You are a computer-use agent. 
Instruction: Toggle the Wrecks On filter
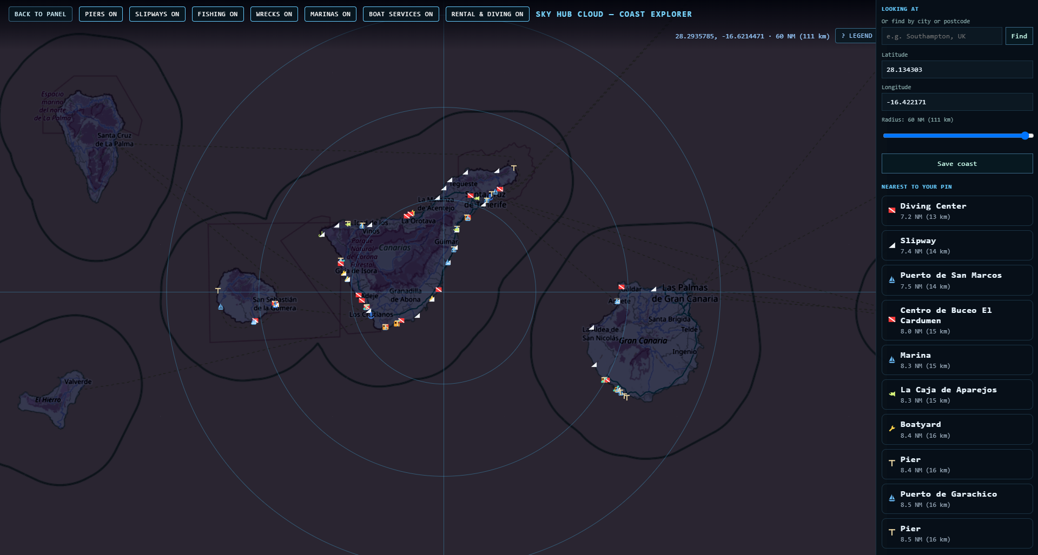pos(274,14)
